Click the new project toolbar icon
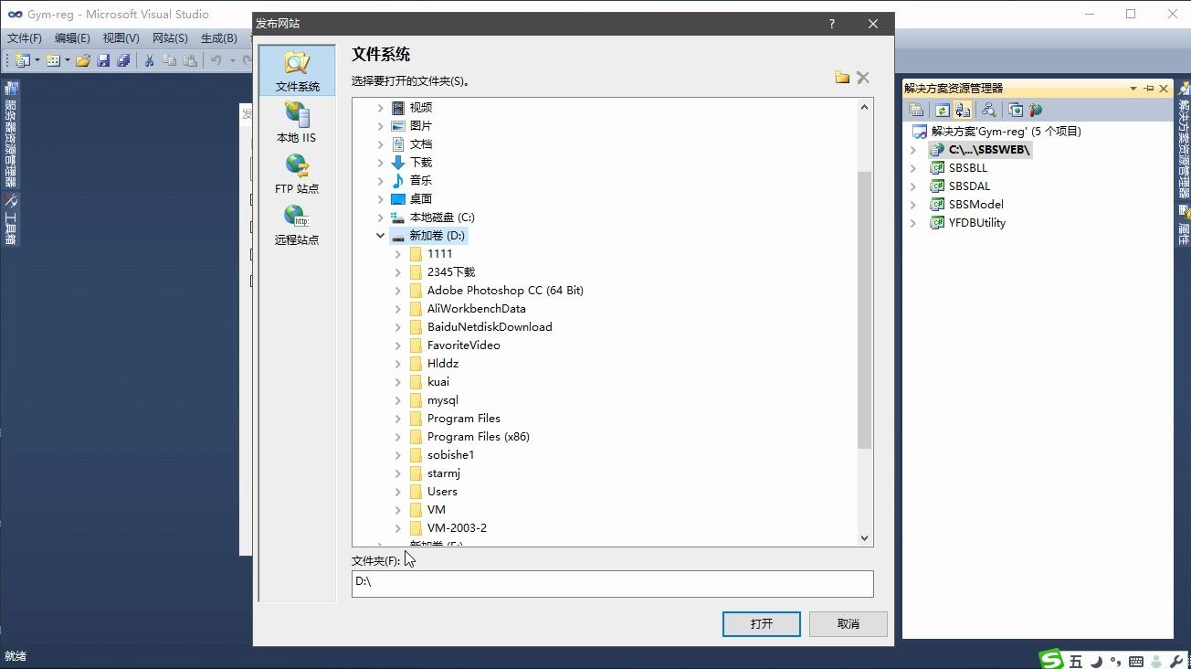Screen dimensions: 1191x669 click(23, 60)
